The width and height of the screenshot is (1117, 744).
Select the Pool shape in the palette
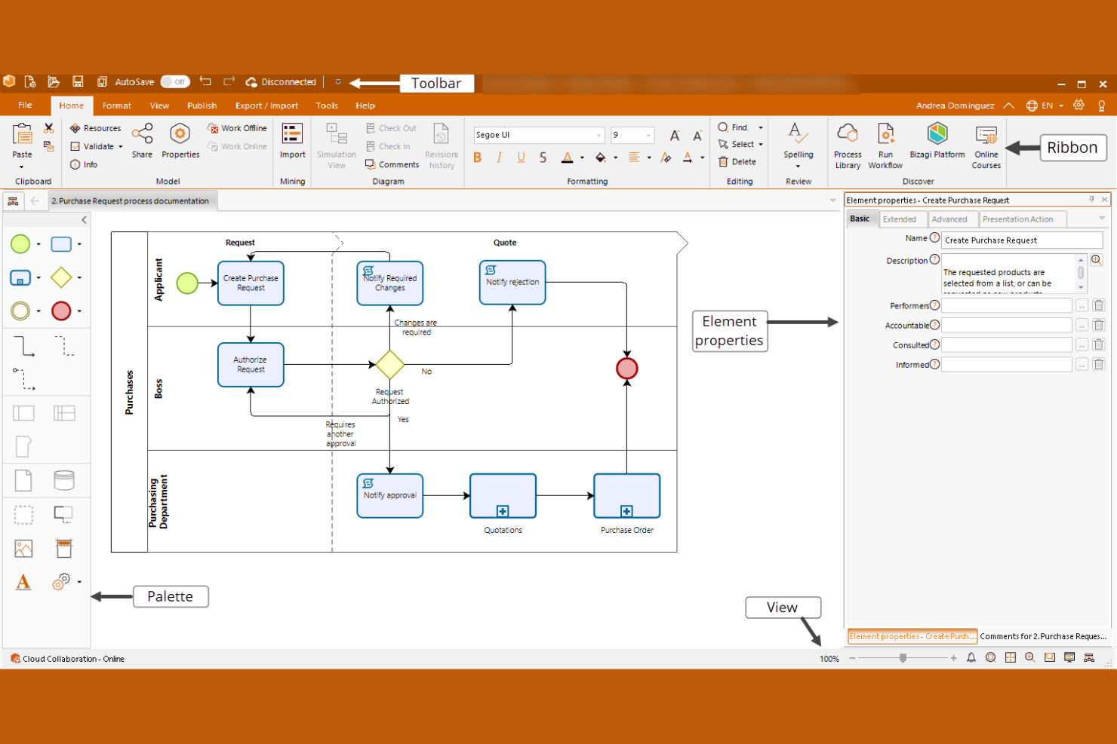tap(23, 412)
